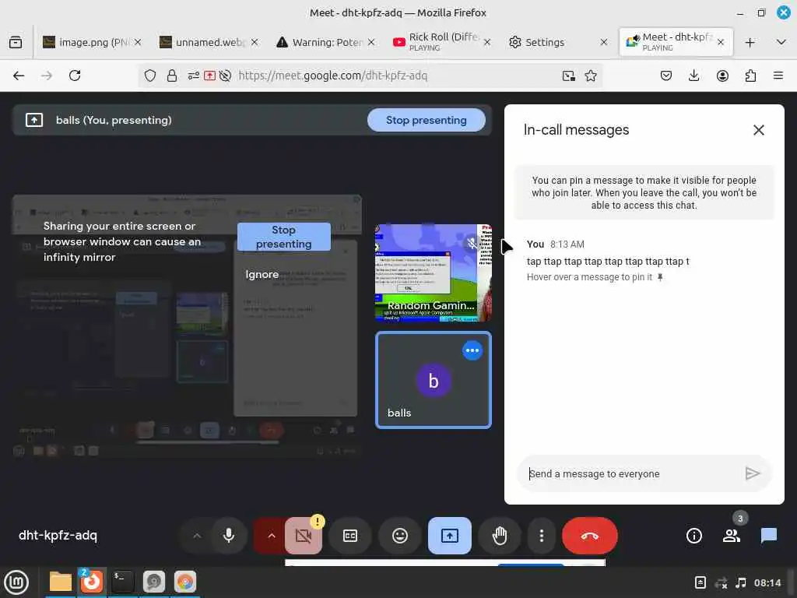Click the send message arrow icon
This screenshot has height=598, width=797.
coord(753,473)
